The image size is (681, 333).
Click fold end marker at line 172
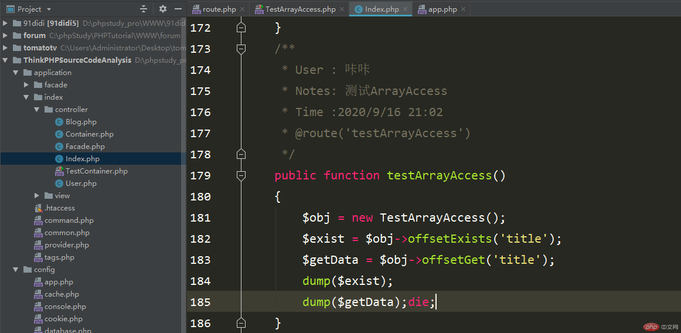pos(241,28)
